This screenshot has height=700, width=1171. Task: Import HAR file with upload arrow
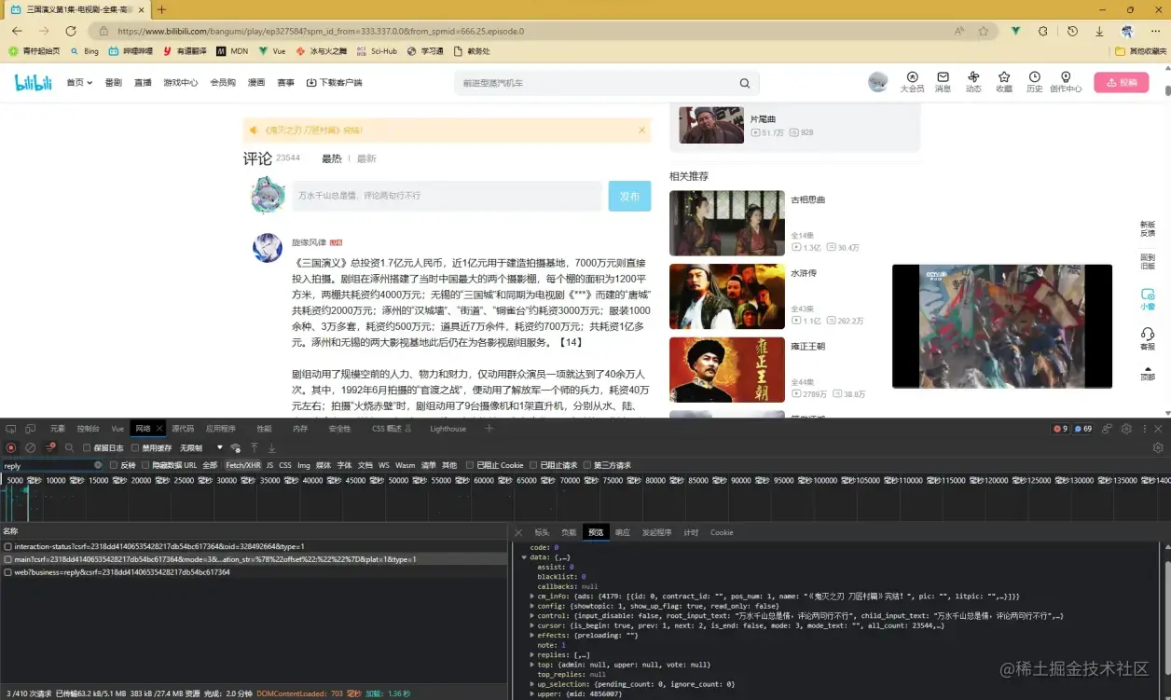point(254,448)
